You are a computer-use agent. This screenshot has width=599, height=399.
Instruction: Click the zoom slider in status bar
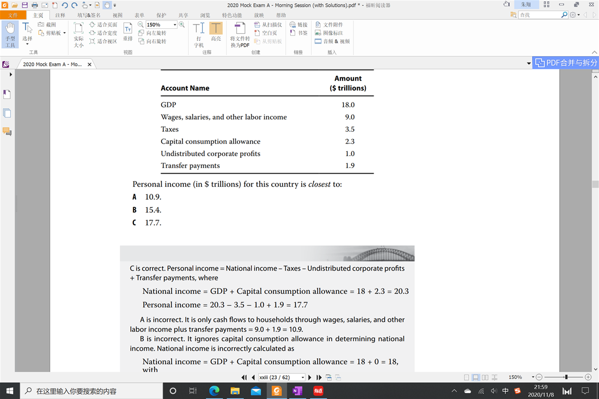[x=566, y=377]
